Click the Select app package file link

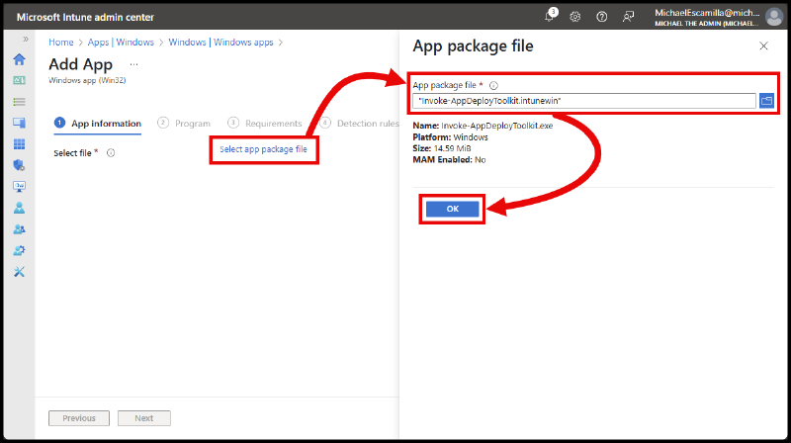tap(263, 149)
